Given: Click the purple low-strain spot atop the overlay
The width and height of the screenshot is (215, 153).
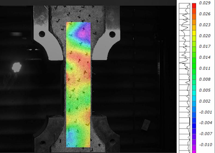Looking at the screenshot, I should click(x=83, y=34).
